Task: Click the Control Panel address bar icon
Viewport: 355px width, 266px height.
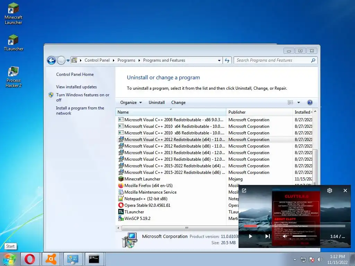Action: click(x=74, y=60)
